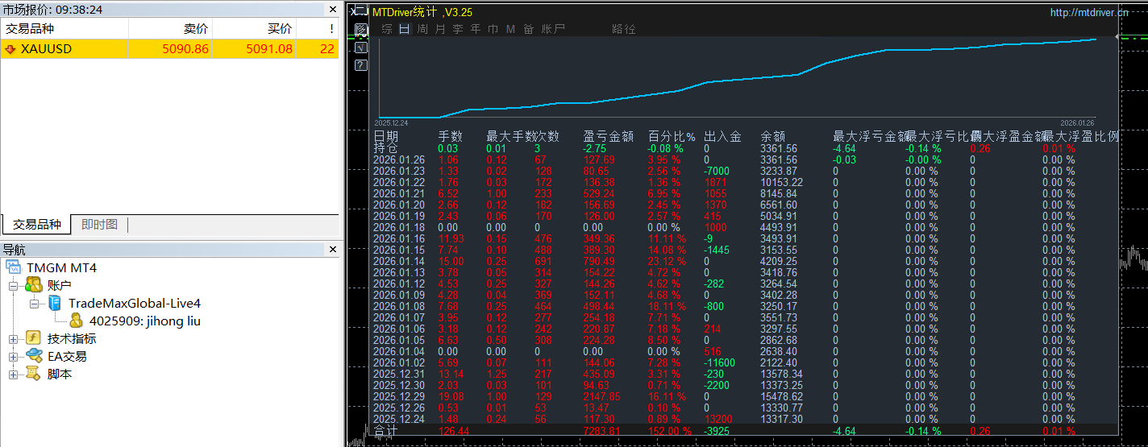The image size is (1148, 447).
Task: Expand the 脚本 tree node
Action: click(13, 374)
